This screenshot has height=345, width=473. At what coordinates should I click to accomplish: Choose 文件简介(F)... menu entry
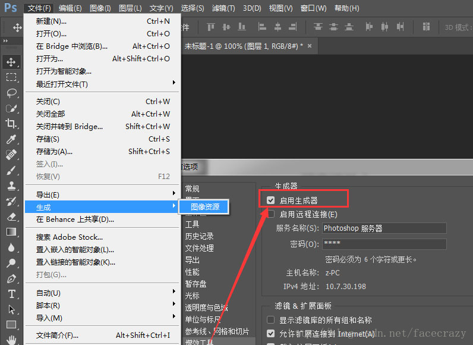point(102,335)
